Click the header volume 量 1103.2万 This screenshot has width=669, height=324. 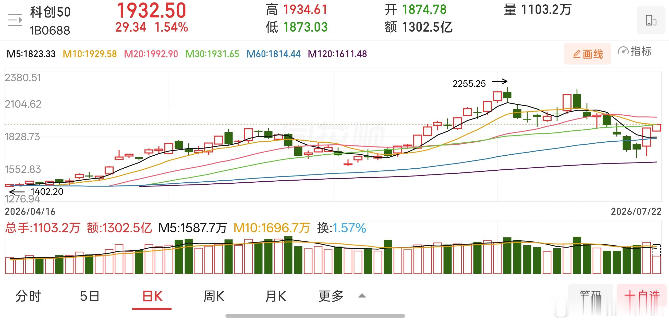pos(538,10)
